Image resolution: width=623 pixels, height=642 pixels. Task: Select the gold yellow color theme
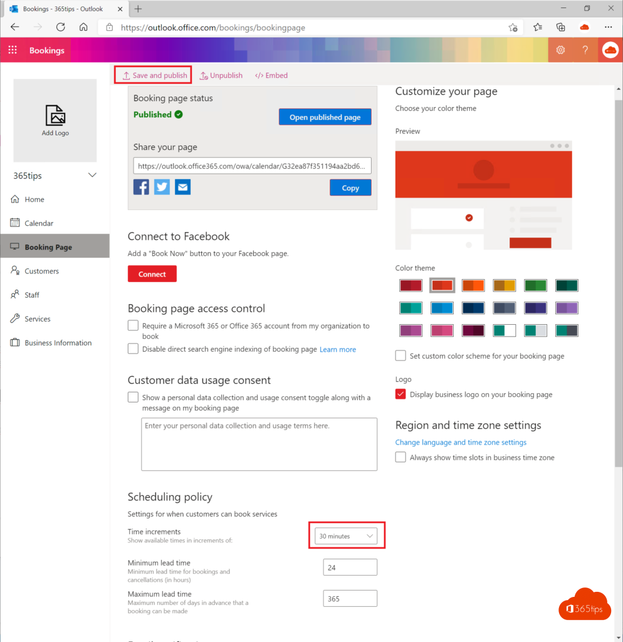(x=505, y=285)
